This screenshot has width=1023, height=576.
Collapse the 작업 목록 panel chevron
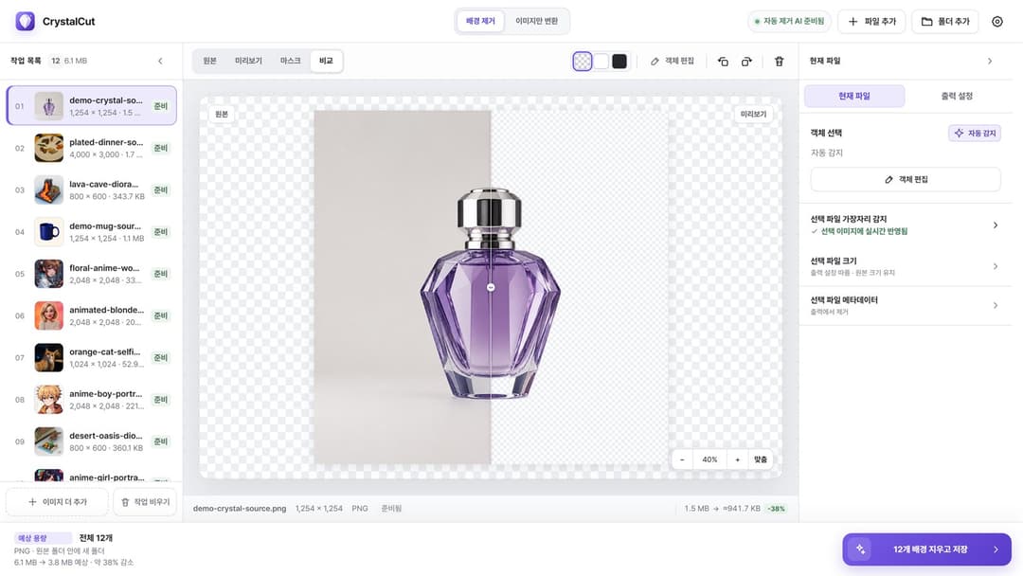click(160, 61)
